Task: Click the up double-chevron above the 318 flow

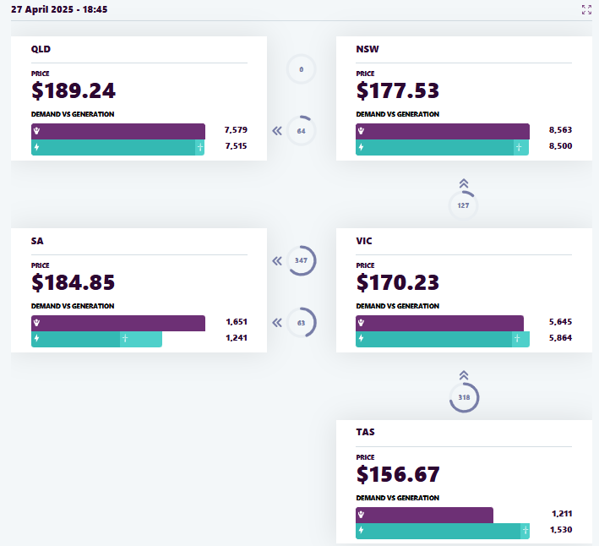Action: (464, 375)
